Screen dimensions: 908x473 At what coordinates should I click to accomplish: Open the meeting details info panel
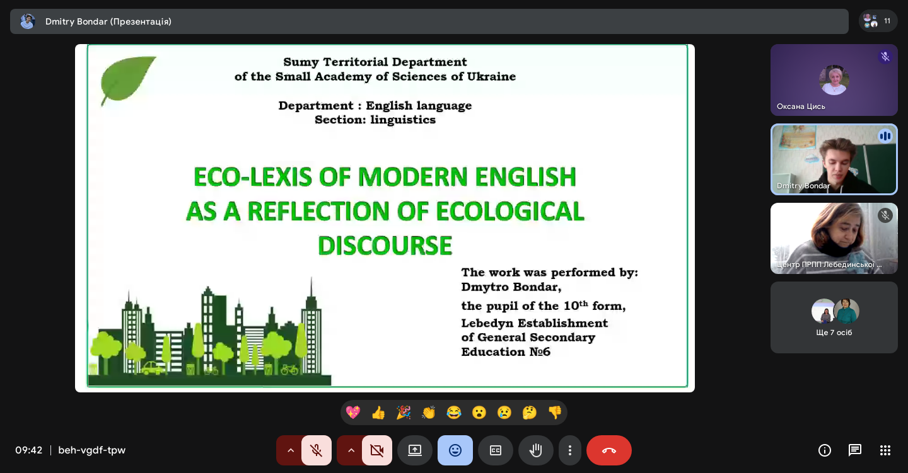[825, 450]
